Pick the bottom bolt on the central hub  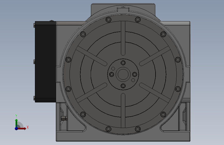(123, 86)
